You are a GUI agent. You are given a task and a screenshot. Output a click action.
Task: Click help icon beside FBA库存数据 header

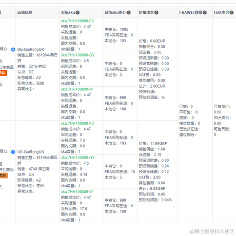[x=205, y=12]
